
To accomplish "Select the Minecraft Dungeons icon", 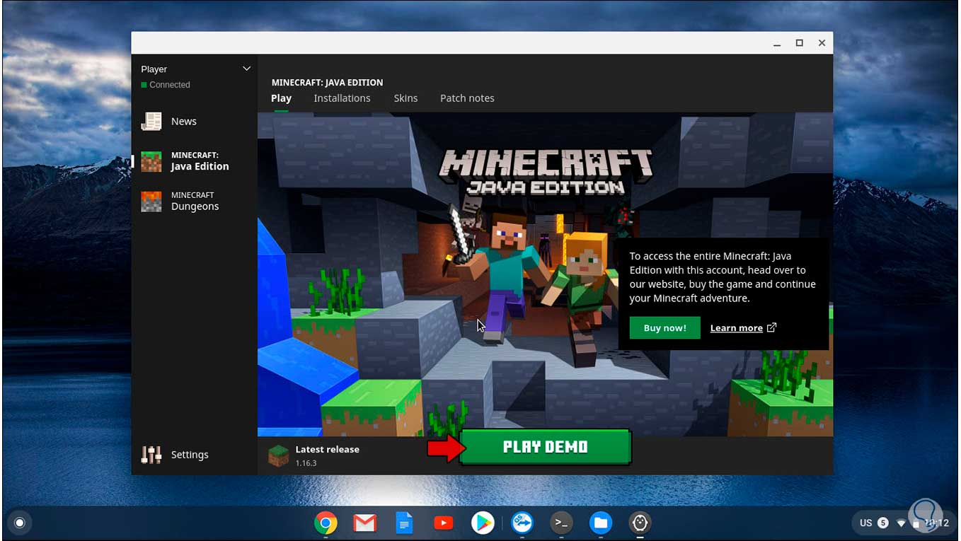I will coord(151,202).
